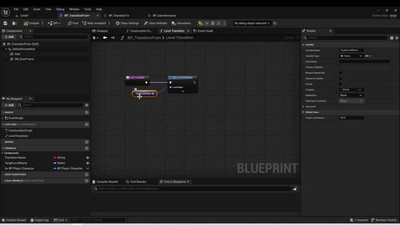Switch to the BP_TransitionTo tab
The width and height of the screenshot is (400, 225).
119,16
